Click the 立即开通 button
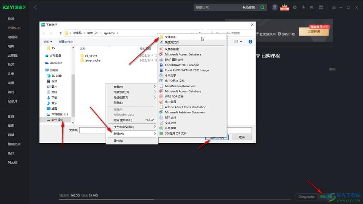 click(314, 32)
